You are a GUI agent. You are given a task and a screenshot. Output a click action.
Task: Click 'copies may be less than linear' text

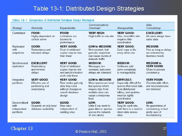[x=71, y=54]
